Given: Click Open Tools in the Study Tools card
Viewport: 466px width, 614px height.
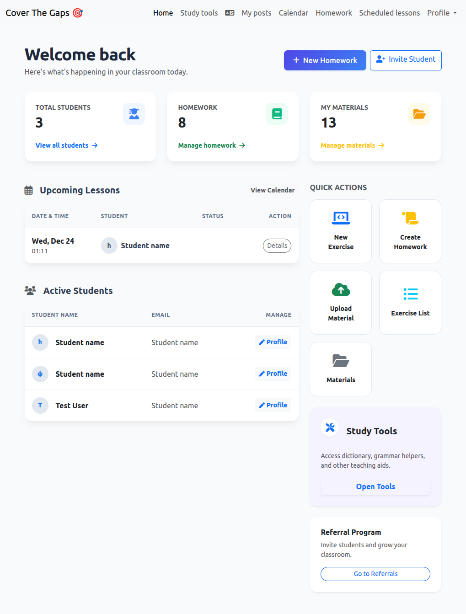Looking at the screenshot, I should (x=375, y=486).
